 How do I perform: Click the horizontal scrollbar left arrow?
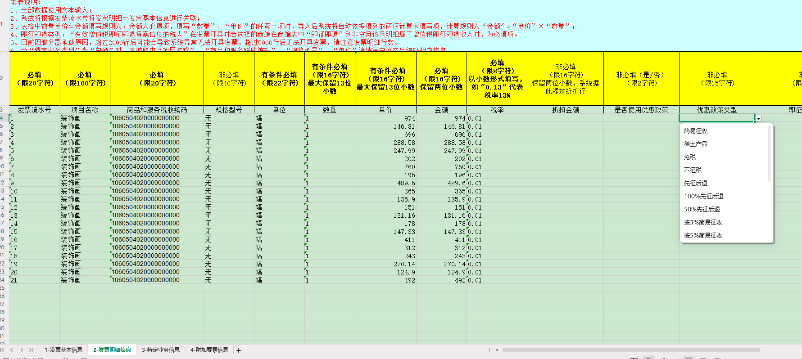pyautogui.click(x=497, y=350)
